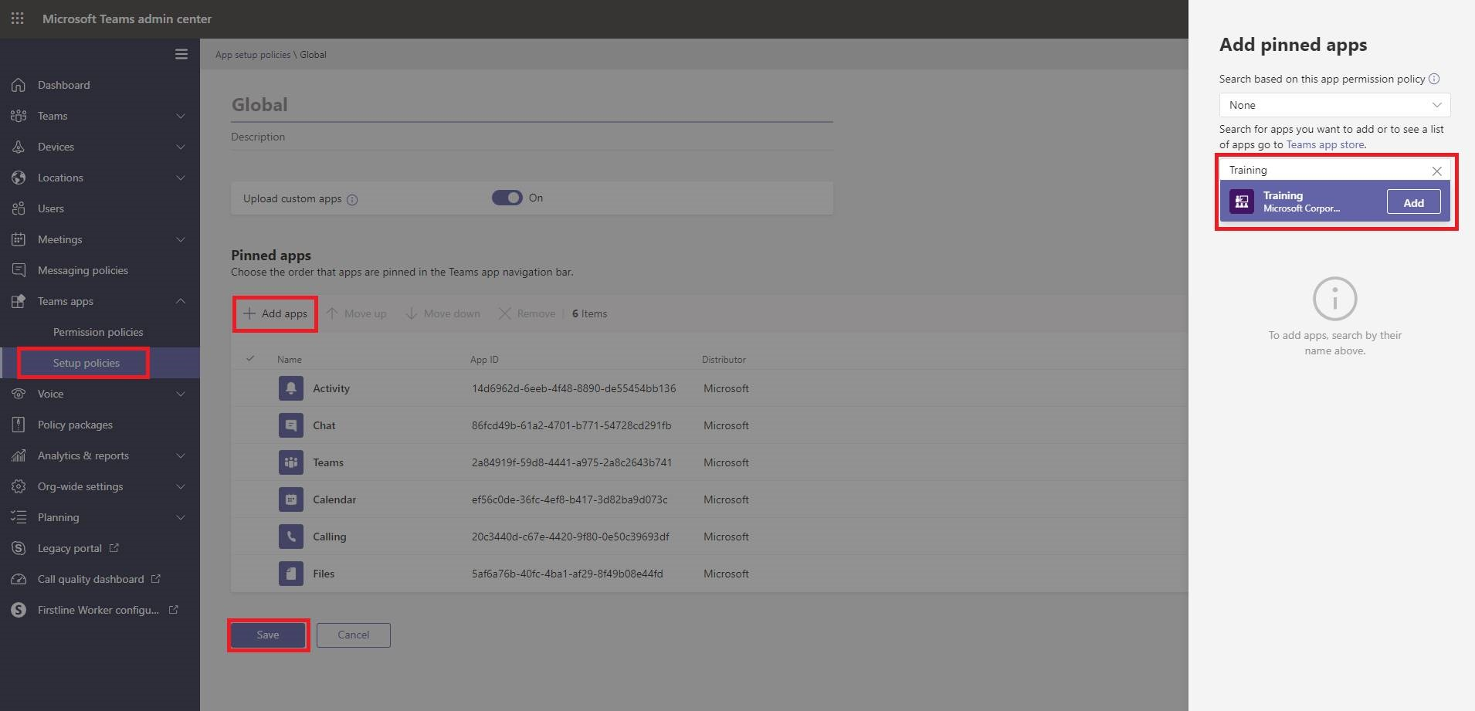This screenshot has width=1475, height=711.
Task: Click the Legacy portal Skype icon
Action: (19, 548)
